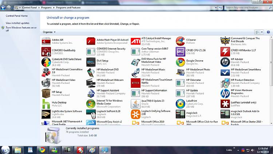The width and height of the screenshot is (273, 154).
Task: Expand the Links toolbar chevron in taskbar
Action: [x=234, y=148]
